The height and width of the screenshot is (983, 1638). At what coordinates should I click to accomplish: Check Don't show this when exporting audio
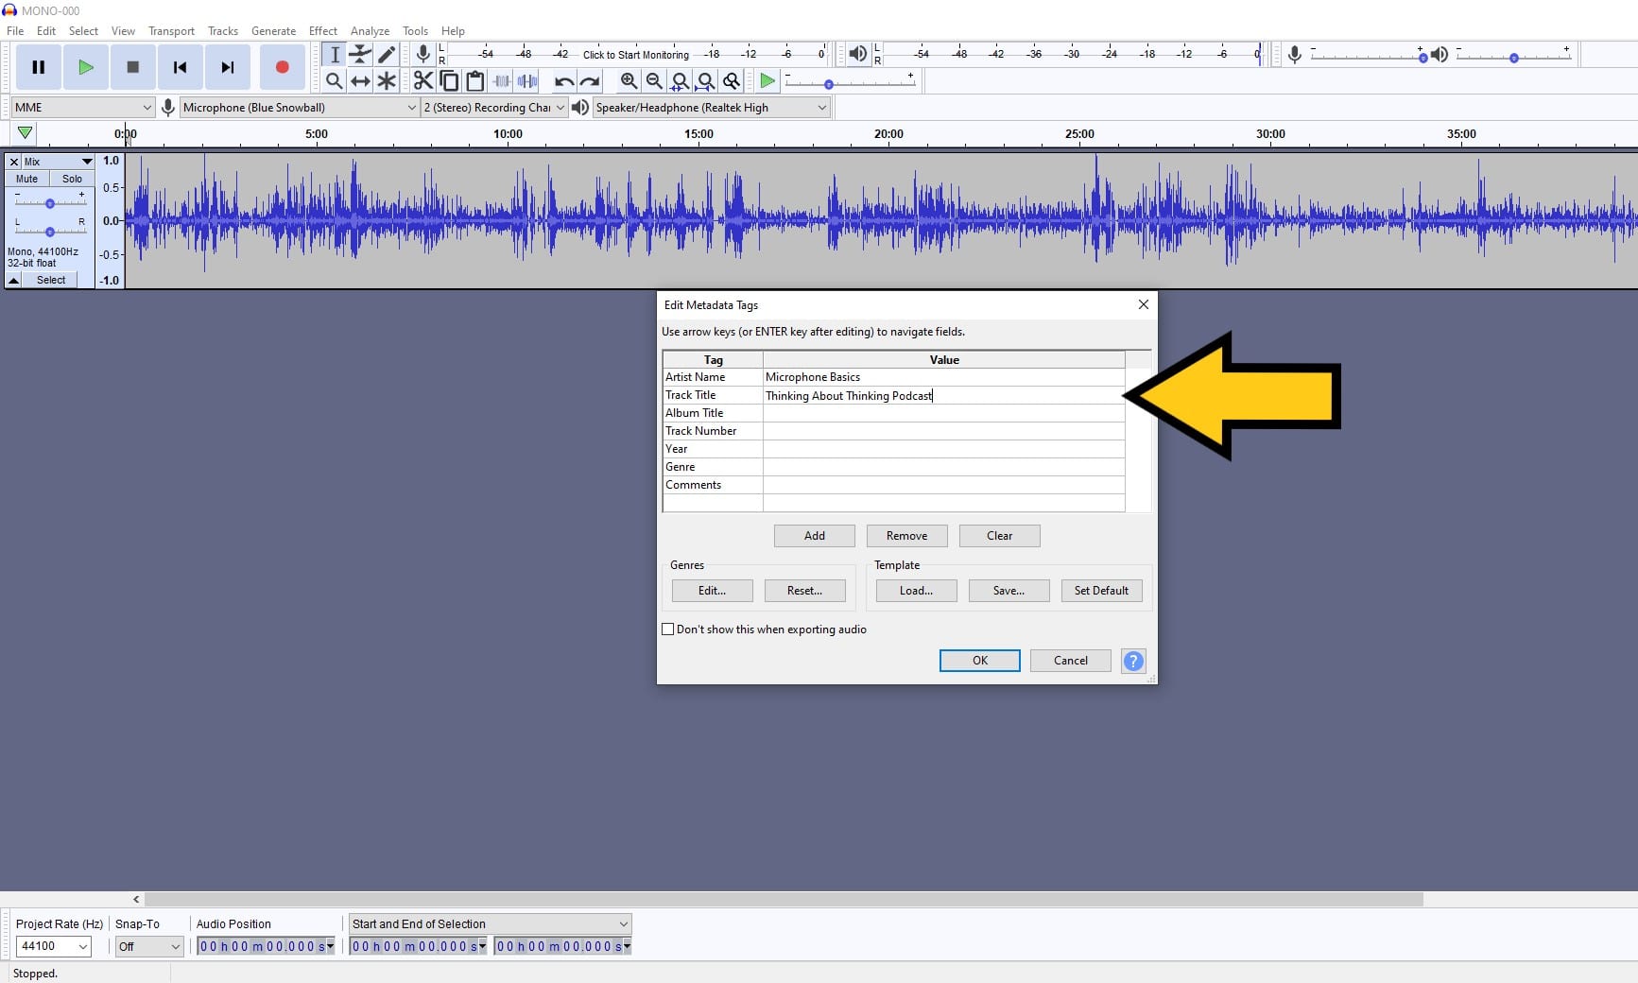(668, 629)
